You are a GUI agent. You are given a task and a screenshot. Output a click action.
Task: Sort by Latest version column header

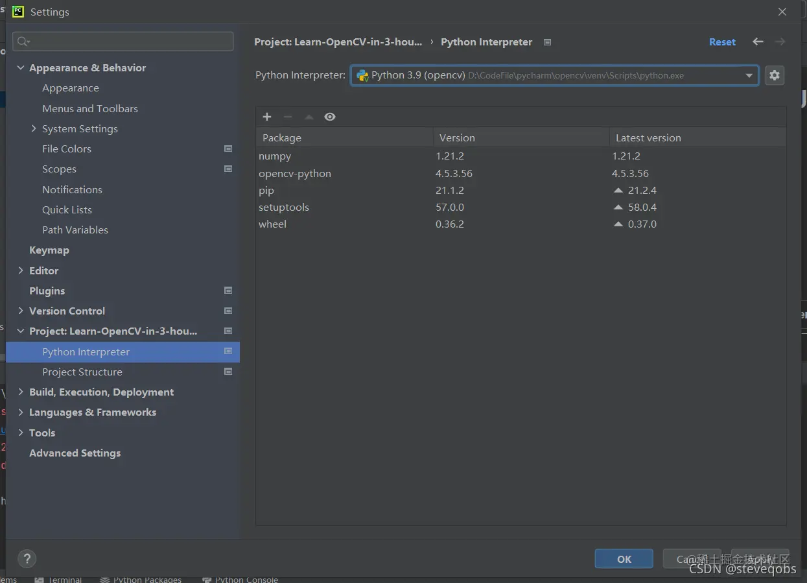point(697,137)
